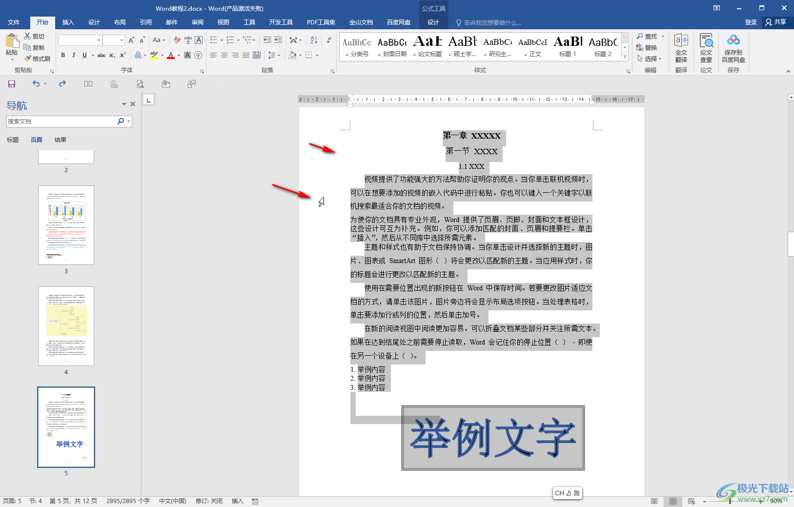The height and width of the screenshot is (507, 794).
Task: Click the 查找 Find button
Action: click(x=647, y=36)
